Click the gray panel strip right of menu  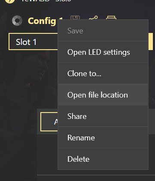click(x=152, y=122)
